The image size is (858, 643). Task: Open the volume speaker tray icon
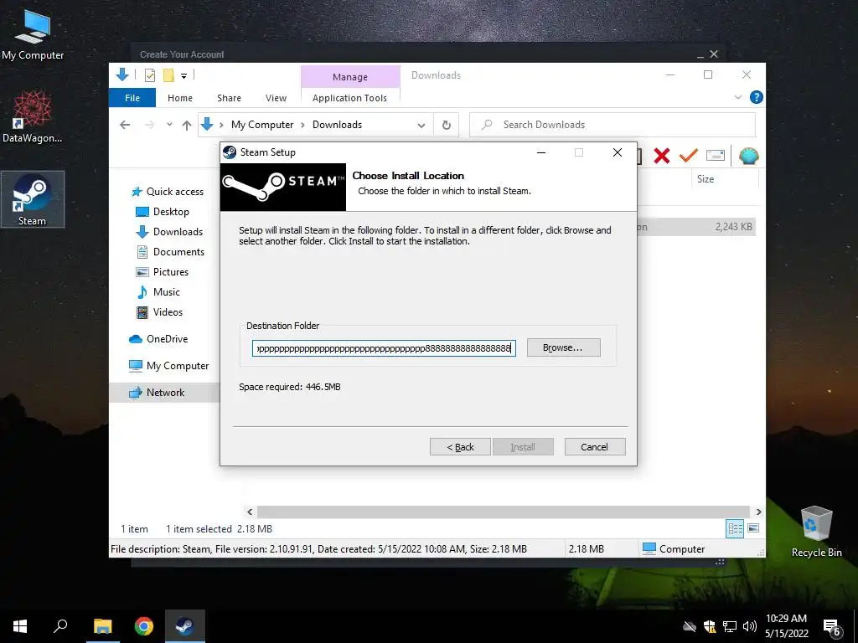(x=750, y=626)
